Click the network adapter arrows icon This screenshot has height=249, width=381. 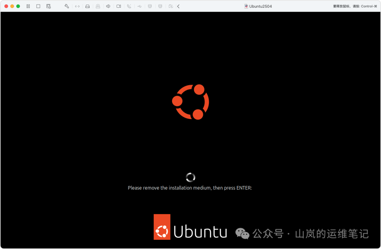tap(77, 6)
